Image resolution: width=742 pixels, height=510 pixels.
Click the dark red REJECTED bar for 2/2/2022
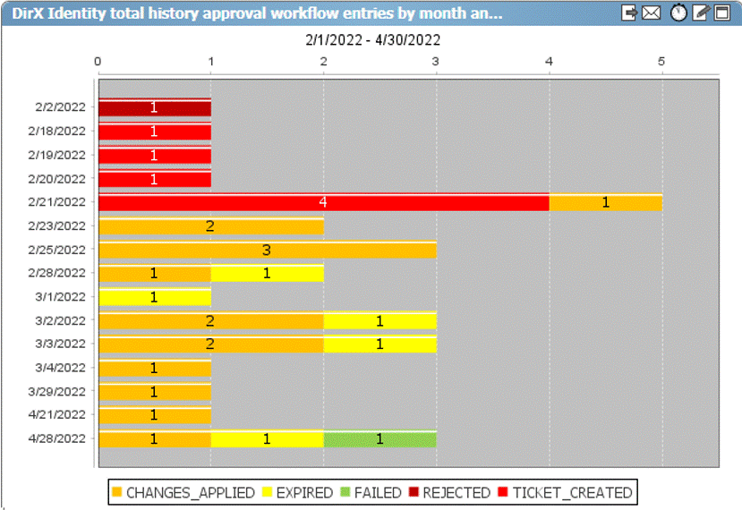[x=154, y=107]
